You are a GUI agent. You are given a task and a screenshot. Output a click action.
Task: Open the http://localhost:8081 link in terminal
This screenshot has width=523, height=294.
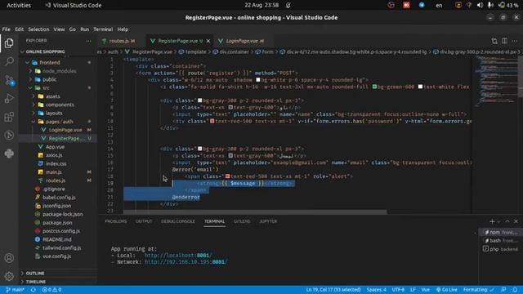click(x=178, y=256)
